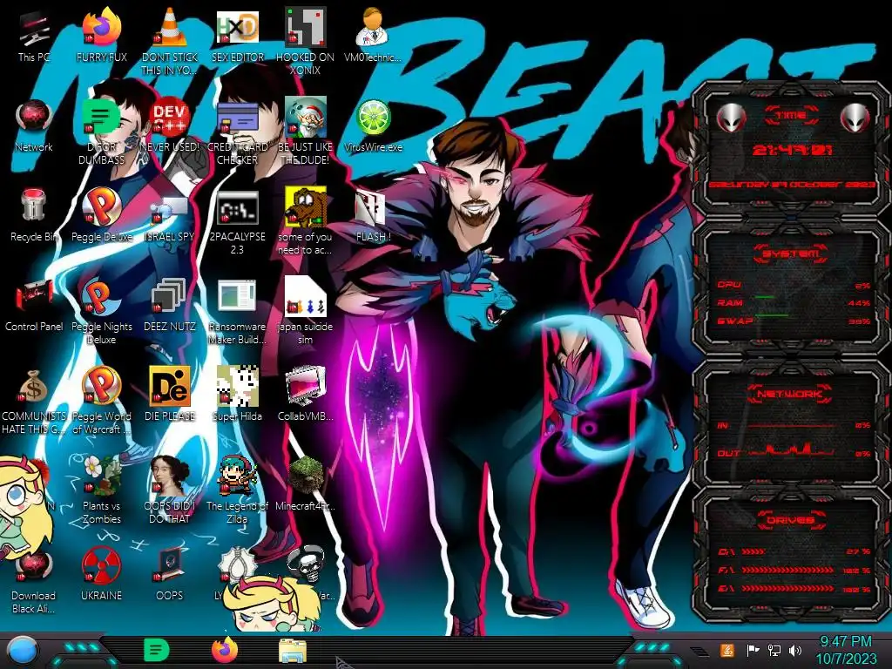The width and height of the screenshot is (892, 669).
Task: Open the VLC cone shortcut on desktop
Action: pos(170,41)
